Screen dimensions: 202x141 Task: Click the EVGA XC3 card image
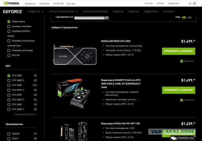click(74, 131)
